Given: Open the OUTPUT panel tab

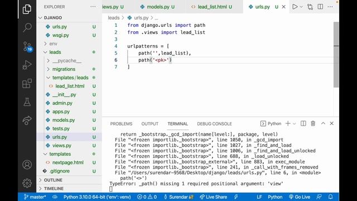Looking at the screenshot, I should (x=149, y=124).
